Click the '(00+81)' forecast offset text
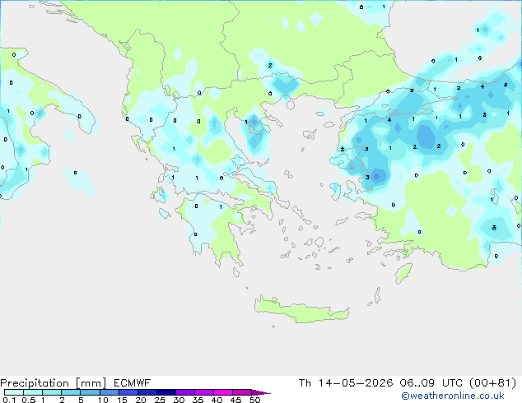Image resolution: width=522 pixels, height=403 pixels. click(x=492, y=383)
